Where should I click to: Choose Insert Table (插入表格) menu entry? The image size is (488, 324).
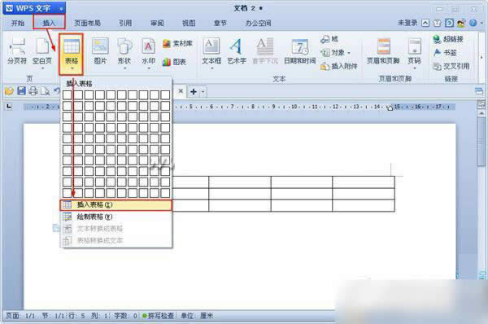(x=115, y=204)
